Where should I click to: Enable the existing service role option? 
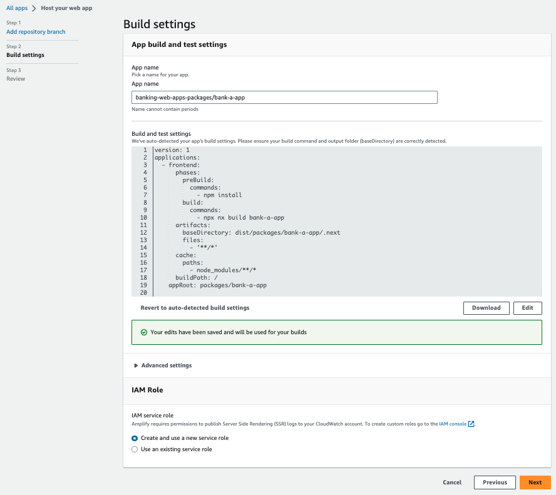click(x=135, y=449)
